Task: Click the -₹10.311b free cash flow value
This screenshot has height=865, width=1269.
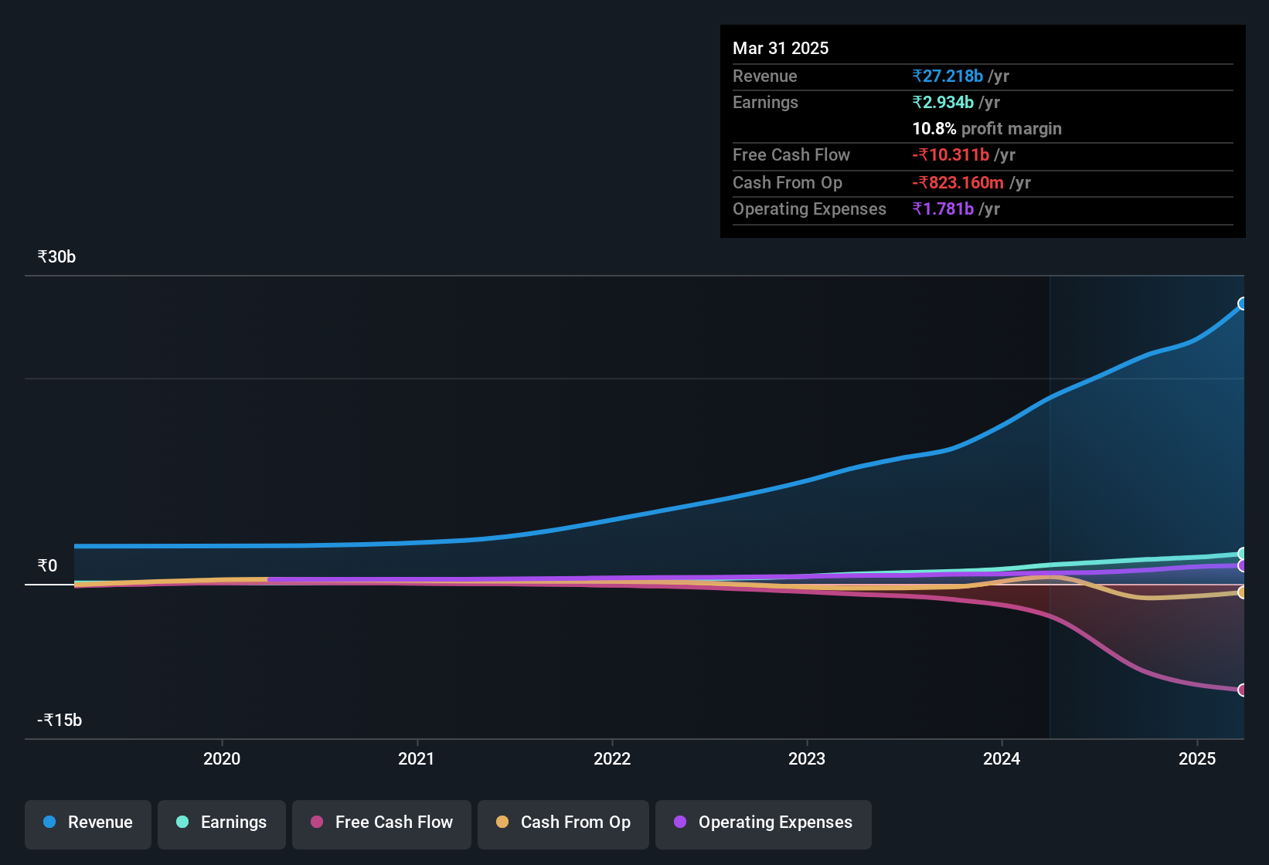Action: click(951, 154)
